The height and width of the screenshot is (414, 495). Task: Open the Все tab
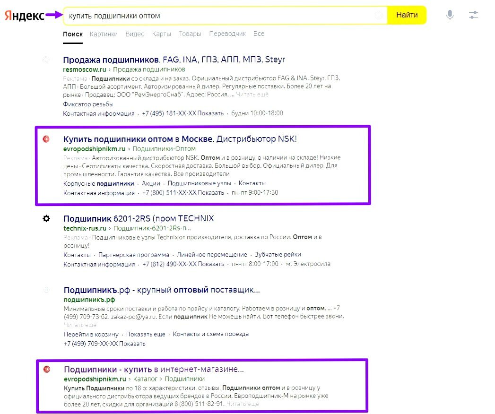click(x=259, y=34)
